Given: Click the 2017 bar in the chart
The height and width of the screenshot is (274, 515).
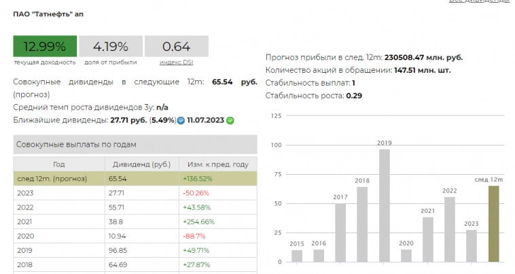Looking at the screenshot, I should [340, 233].
